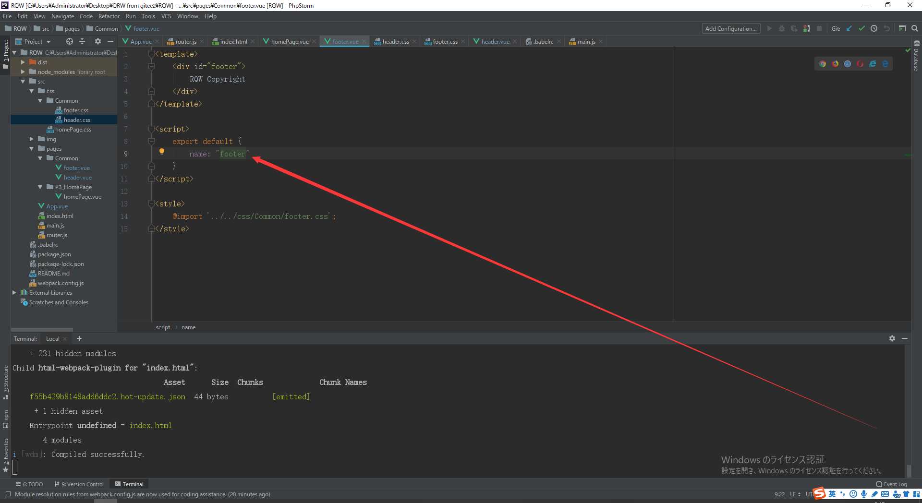Toggle the npm sidebar tool window
This screenshot has width=922, height=503.
pos(5,419)
